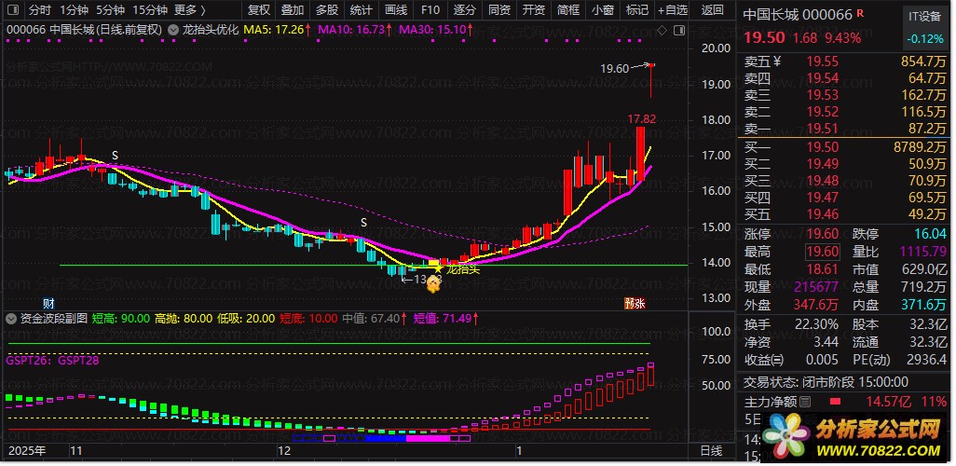
Task: Click the 预涨 marker at chart bottom
Action: coord(635,303)
